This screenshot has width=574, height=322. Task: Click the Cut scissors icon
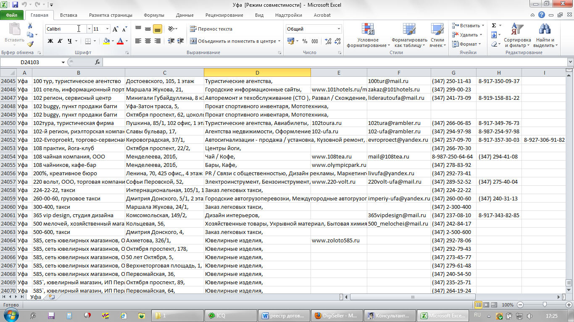tap(30, 26)
